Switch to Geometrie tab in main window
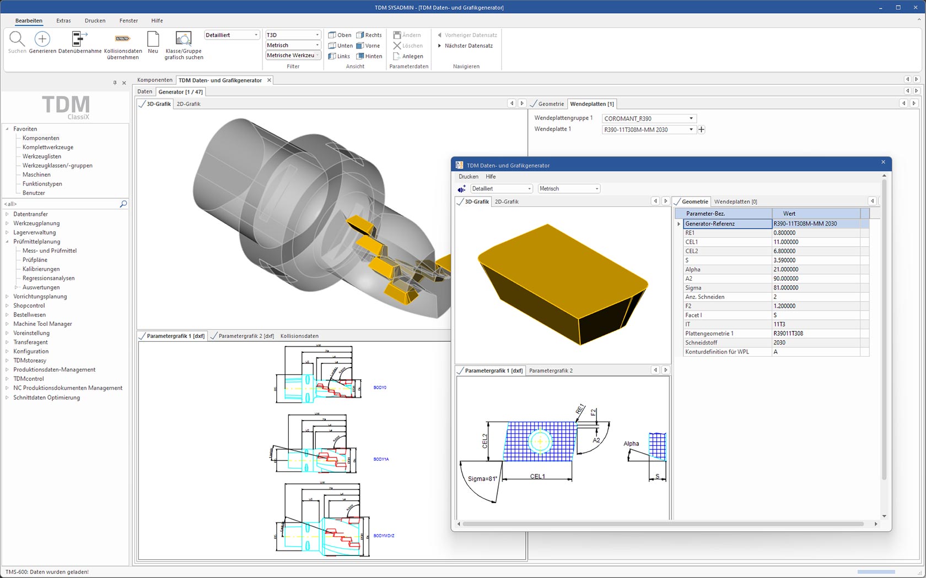Screen dimensions: 926x578 [x=547, y=104]
